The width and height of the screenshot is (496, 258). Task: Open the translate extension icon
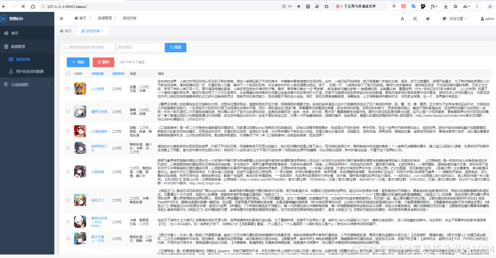pyautogui.click(x=413, y=6)
